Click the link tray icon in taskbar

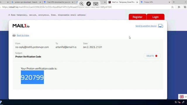(183, 102)
